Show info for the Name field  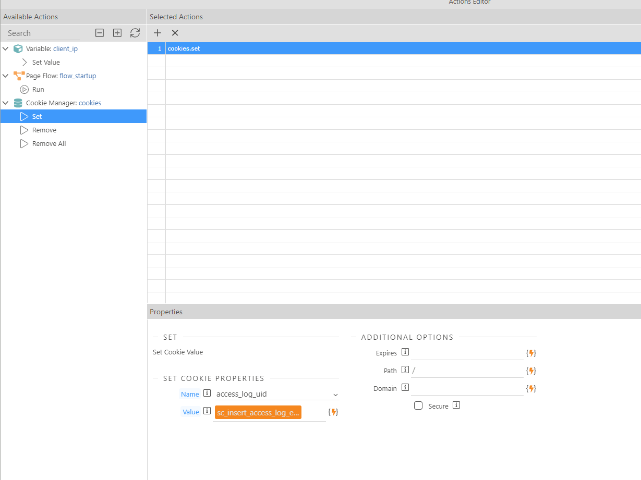pos(207,393)
